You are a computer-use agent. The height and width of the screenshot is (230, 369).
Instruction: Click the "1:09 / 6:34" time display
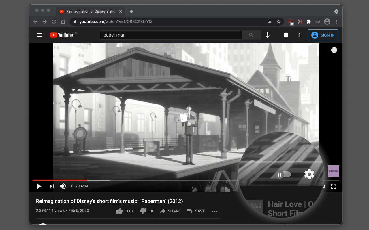pyautogui.click(x=79, y=186)
